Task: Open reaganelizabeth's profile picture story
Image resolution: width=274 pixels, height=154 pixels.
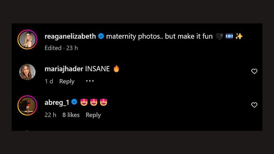Action: pyautogui.click(x=27, y=40)
